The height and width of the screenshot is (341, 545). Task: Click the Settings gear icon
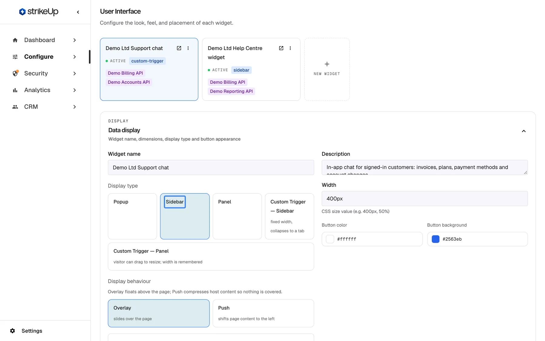click(x=12, y=331)
